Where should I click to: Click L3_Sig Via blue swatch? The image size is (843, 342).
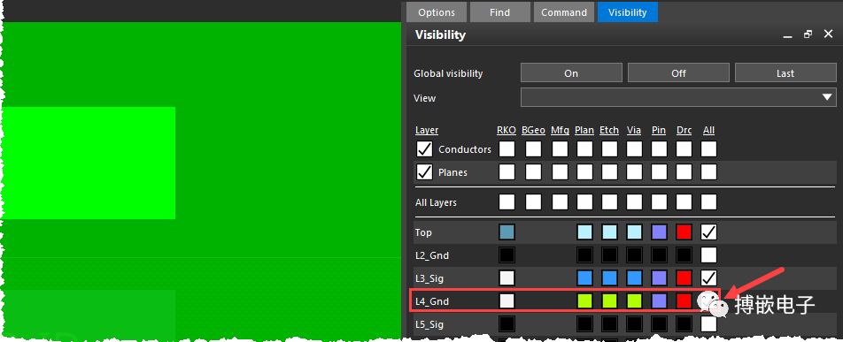pos(634,277)
